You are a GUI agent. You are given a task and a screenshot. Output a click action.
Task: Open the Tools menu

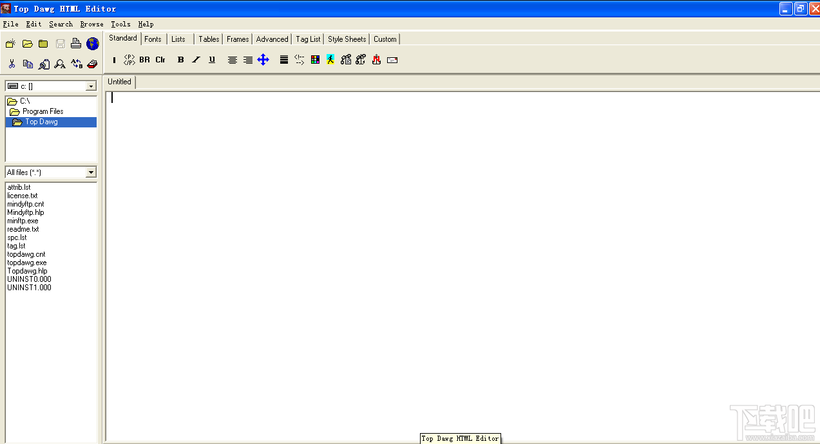120,24
